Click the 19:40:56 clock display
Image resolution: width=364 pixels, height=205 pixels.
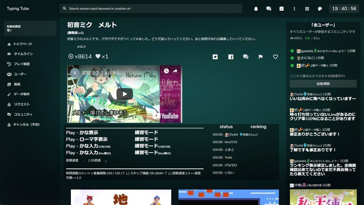pos(344,9)
